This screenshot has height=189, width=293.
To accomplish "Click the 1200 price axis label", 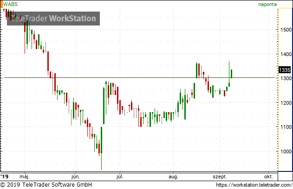I will point(286,103).
